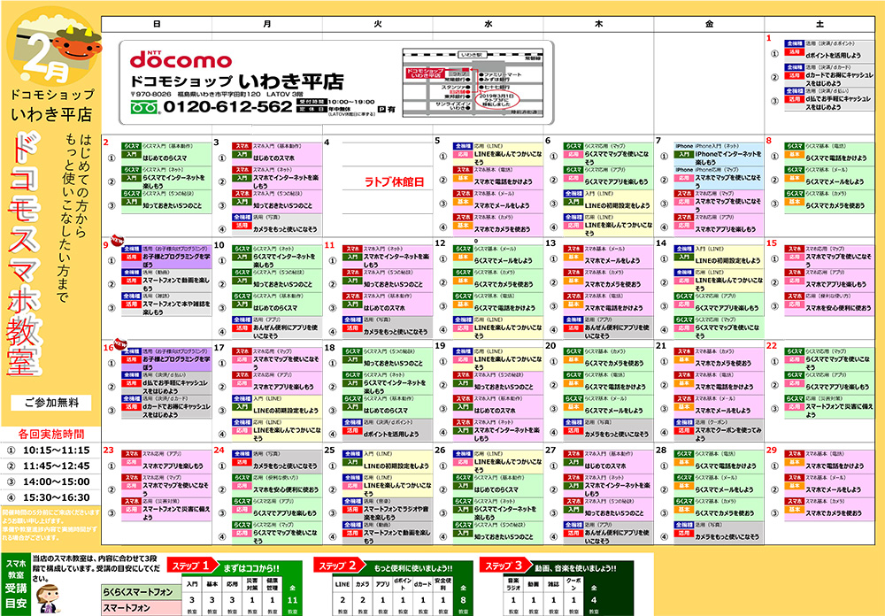Viewport: 885px width, 616px height.
Task: Click 'スマホでカメラを使おう' on day 29
Action: click(834, 514)
